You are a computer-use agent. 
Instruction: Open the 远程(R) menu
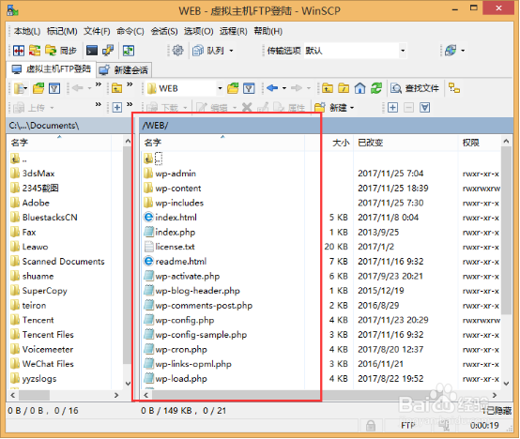pos(234,31)
